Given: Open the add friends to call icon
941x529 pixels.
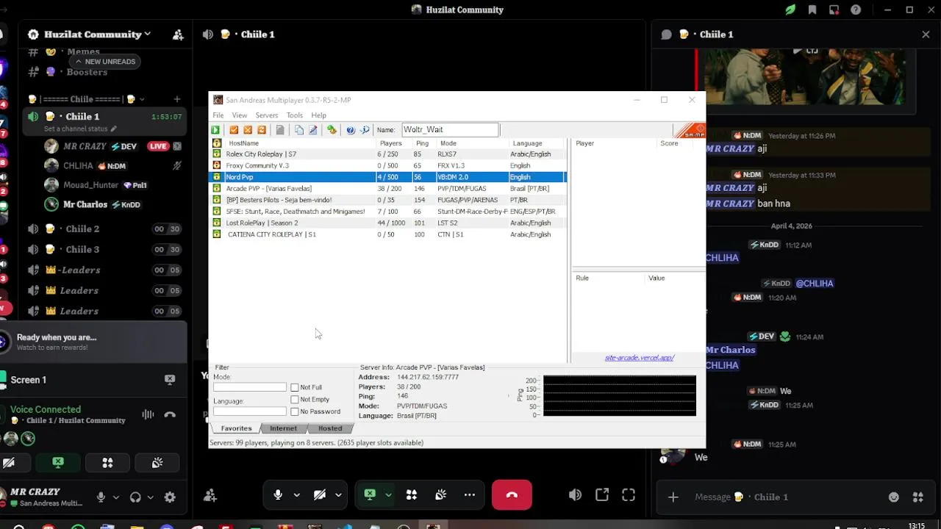Looking at the screenshot, I should (x=210, y=495).
